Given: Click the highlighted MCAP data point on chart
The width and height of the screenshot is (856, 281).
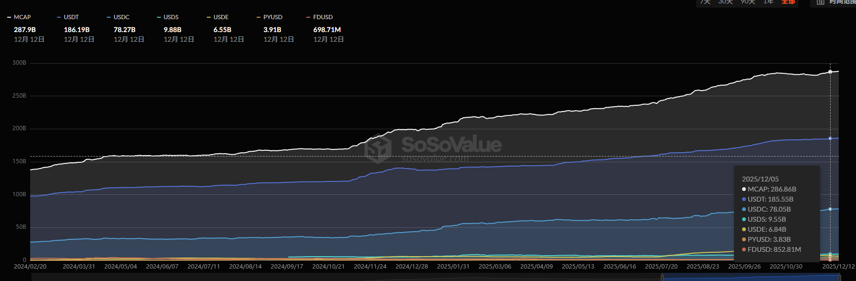Looking at the screenshot, I should [830, 72].
